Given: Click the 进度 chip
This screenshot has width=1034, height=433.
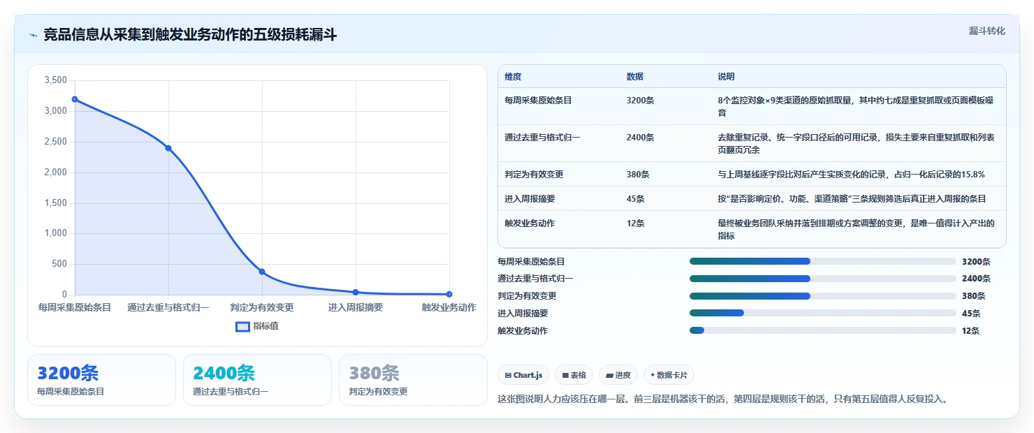Looking at the screenshot, I should click(618, 375).
